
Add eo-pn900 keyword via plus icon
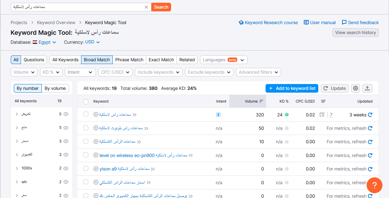click(96, 155)
